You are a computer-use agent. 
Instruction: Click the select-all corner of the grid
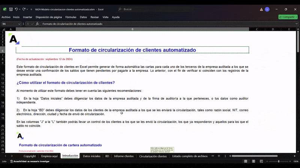tap(4, 29)
